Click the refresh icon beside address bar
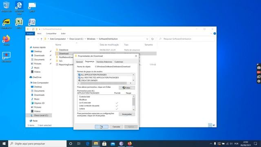The width and height of the screenshot is (261, 147). [x=152, y=39]
